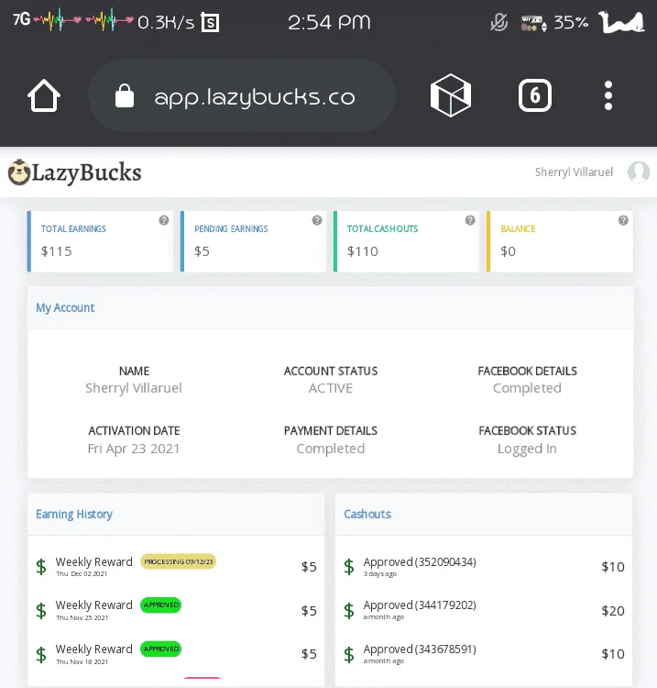Click the PROCESSING 09/12/21 status badge

click(179, 561)
